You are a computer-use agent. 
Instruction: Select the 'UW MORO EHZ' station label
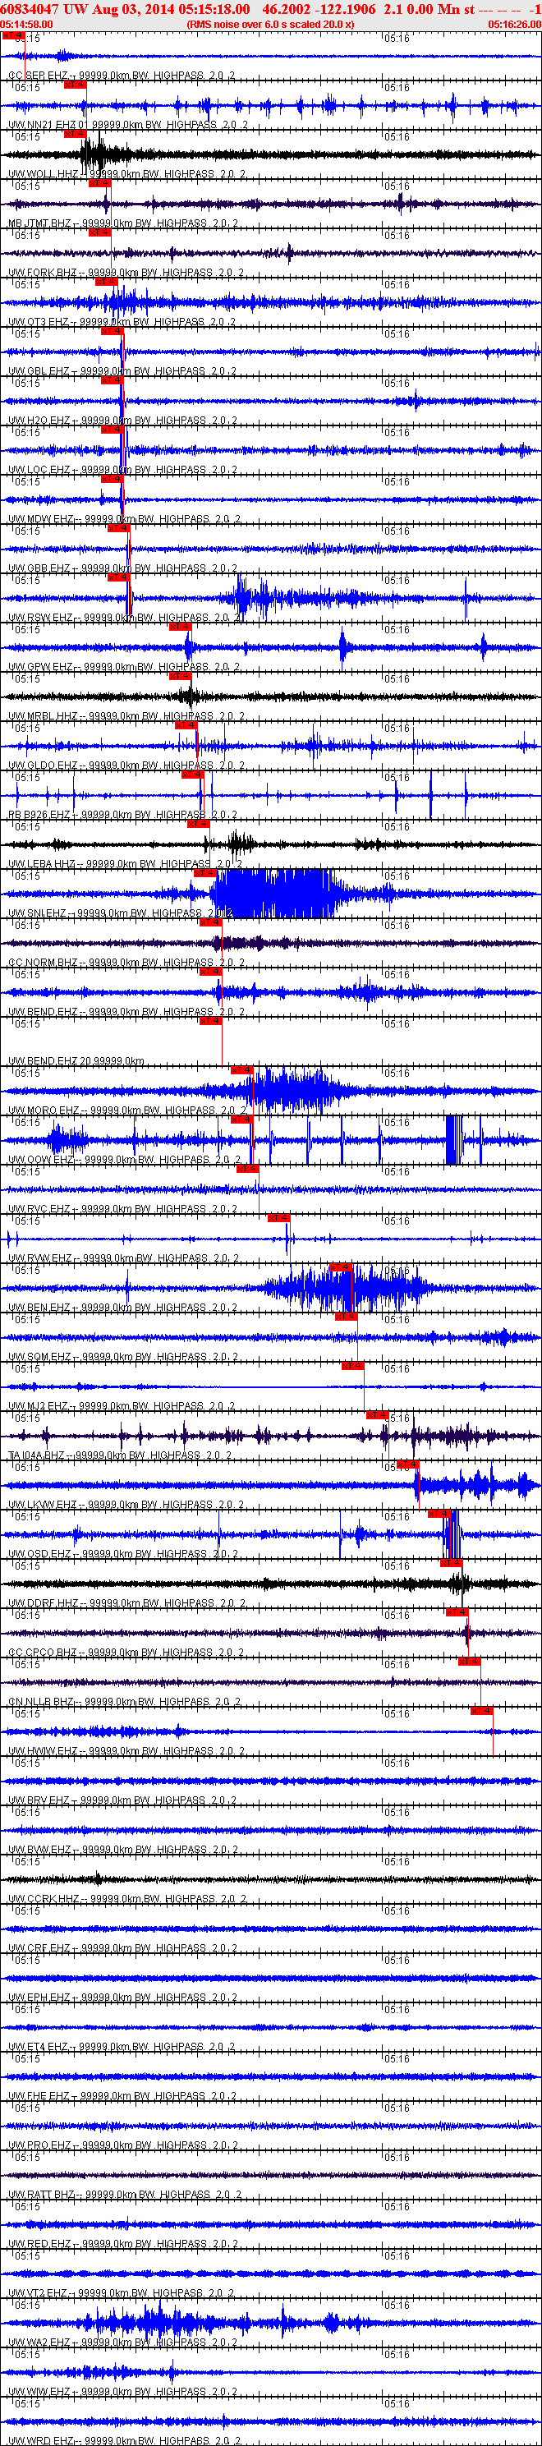pyautogui.click(x=44, y=1111)
